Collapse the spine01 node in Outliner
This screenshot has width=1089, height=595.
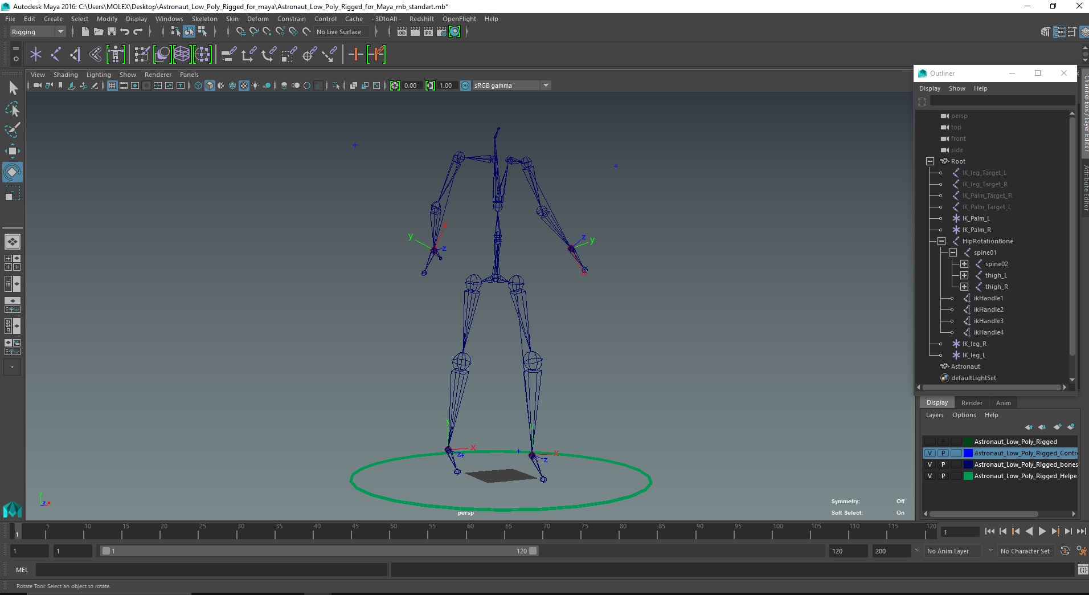click(953, 252)
